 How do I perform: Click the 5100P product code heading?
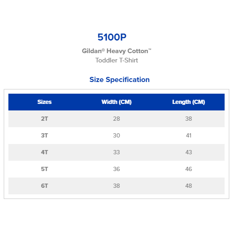pos(112,37)
